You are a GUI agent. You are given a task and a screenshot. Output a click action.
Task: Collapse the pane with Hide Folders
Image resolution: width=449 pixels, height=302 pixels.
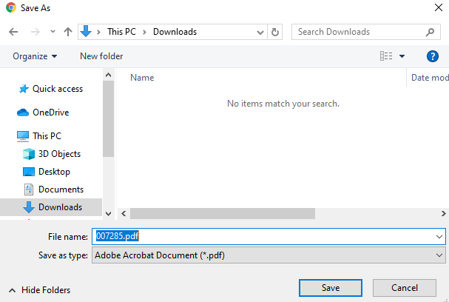click(x=39, y=290)
